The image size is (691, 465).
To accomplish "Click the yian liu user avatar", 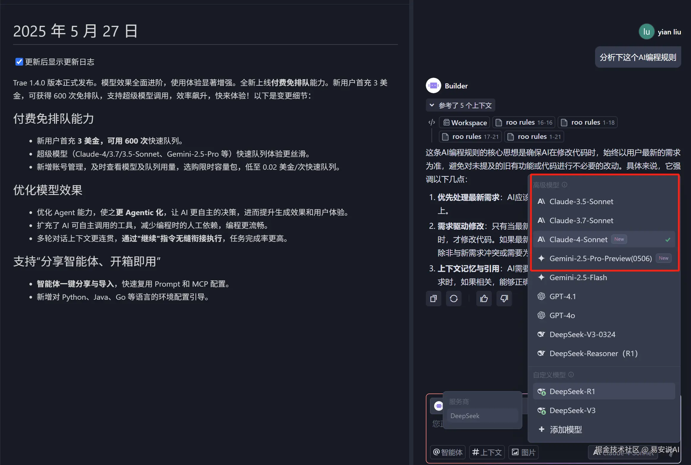I will tap(646, 32).
